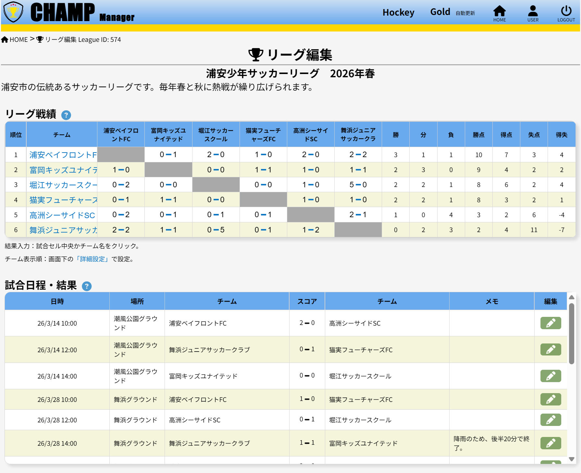581x473 pixels.
Task: Click the 2-2 score cell against 舞浜ジュニア
Action: (357, 155)
